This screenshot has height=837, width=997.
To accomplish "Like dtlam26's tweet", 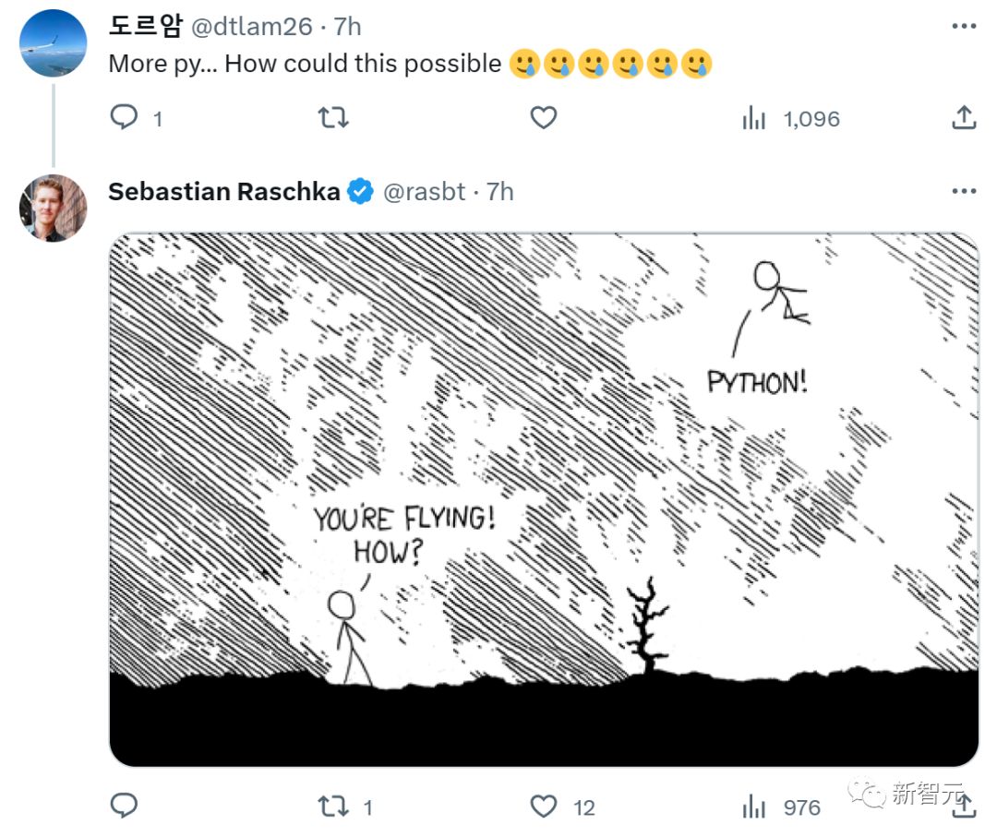I will (543, 118).
